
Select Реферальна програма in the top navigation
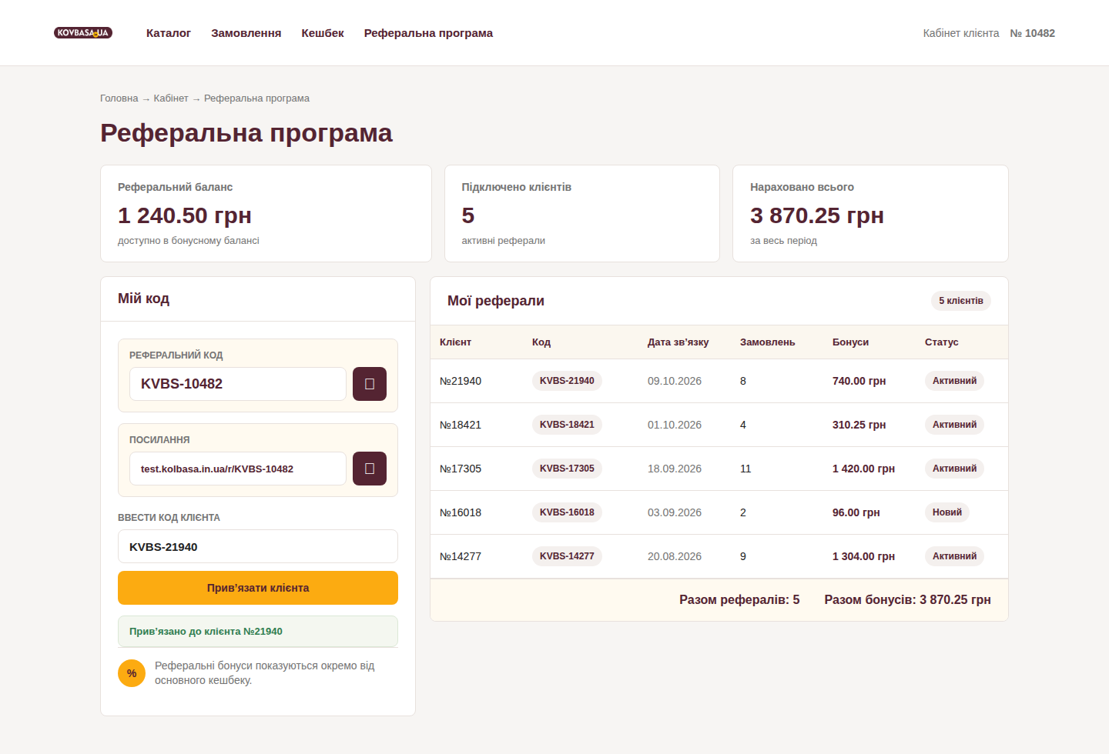coord(428,33)
